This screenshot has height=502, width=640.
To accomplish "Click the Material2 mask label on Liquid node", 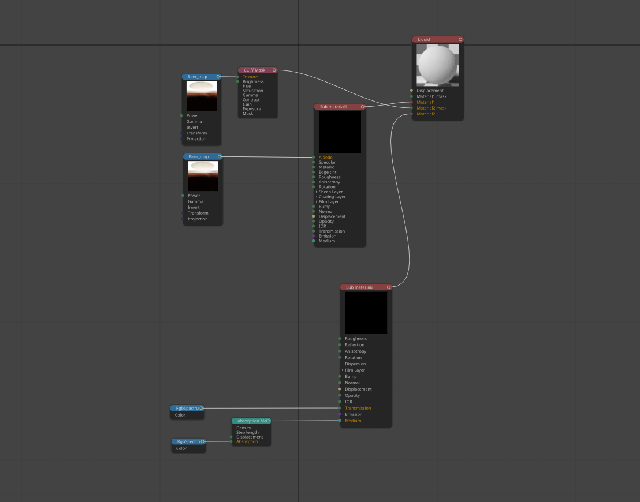I will (x=431, y=108).
